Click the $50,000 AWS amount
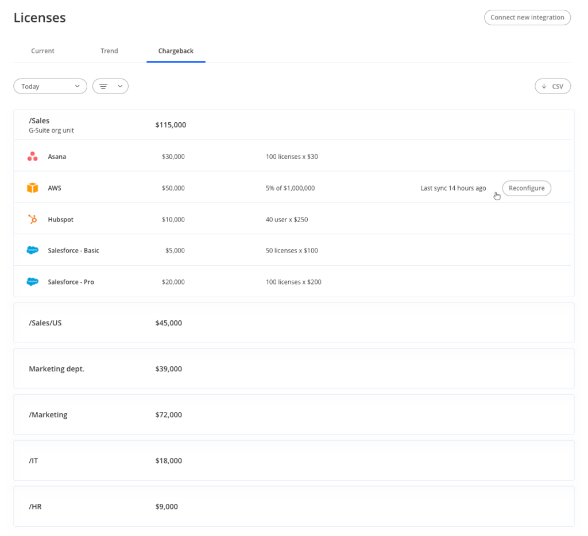 coord(173,188)
